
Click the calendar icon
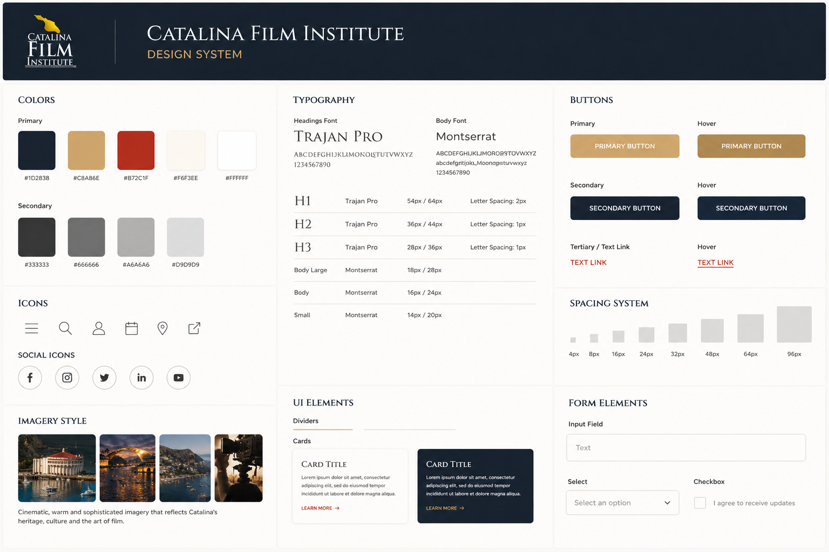pos(132,328)
